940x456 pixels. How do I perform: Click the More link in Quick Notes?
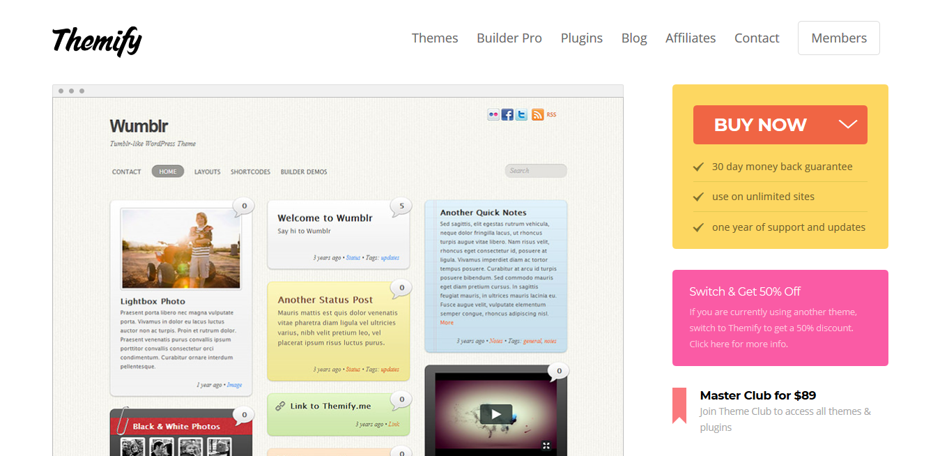pos(447,323)
